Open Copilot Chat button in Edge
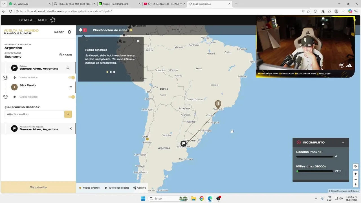Screen dimensions: 361x203 coord(353,11)
